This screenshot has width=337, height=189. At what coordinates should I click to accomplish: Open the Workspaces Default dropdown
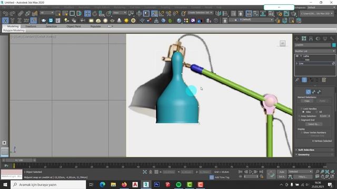point(321,7)
